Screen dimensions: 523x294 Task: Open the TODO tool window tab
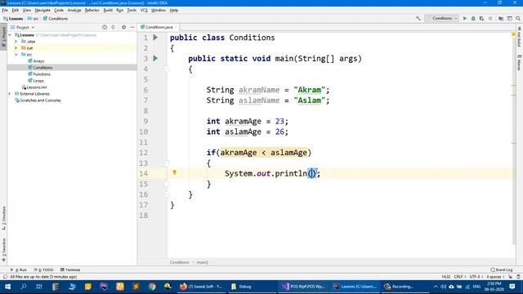point(43,269)
